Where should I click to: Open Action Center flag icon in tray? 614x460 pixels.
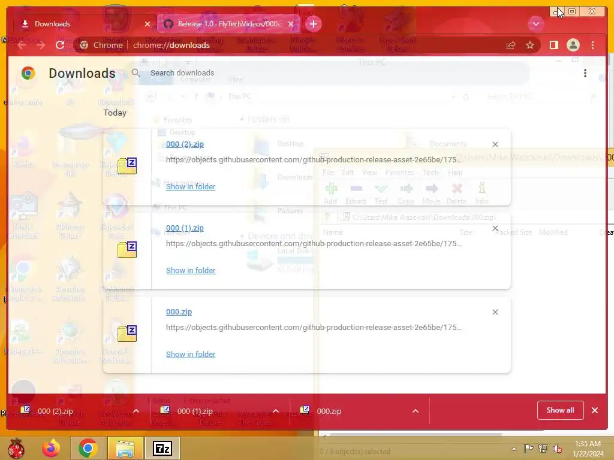pos(528,449)
